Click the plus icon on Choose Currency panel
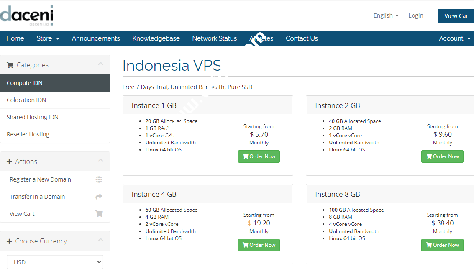This screenshot has width=474, height=269. [9, 241]
